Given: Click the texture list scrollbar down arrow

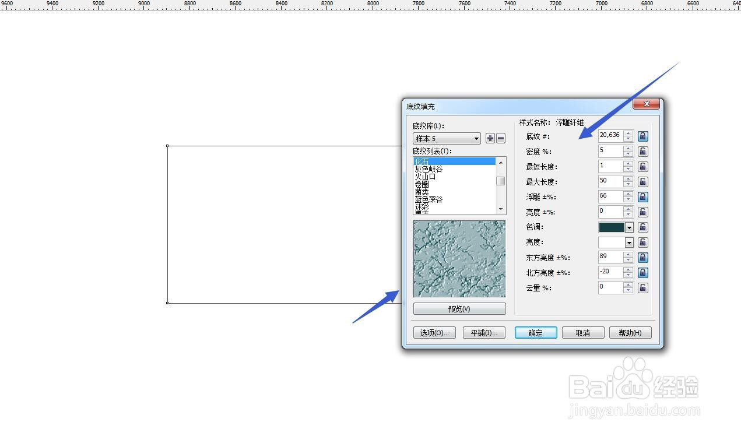Looking at the screenshot, I should pos(501,209).
